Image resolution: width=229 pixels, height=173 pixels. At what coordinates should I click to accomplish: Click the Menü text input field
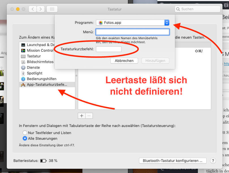point(132,32)
